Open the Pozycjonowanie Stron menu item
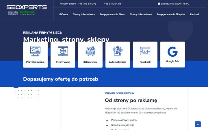The width and height of the screenshot is (208, 130). (112, 14)
